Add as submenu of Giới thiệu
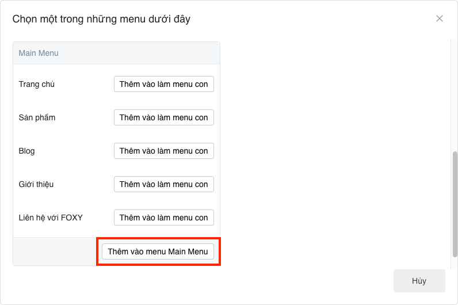458x305 pixels. point(163,184)
